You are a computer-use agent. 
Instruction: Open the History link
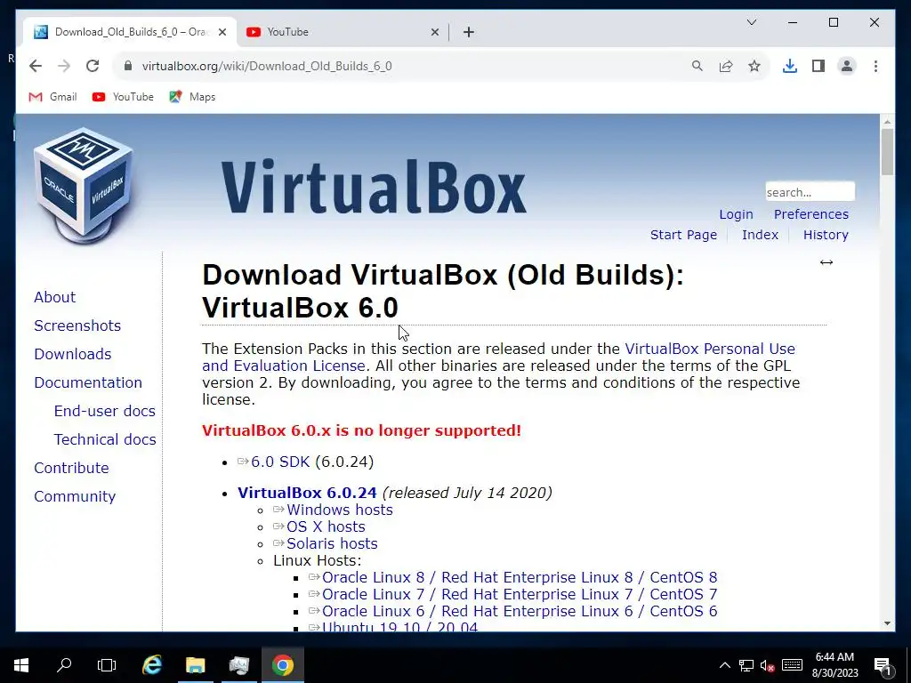pyautogui.click(x=826, y=235)
